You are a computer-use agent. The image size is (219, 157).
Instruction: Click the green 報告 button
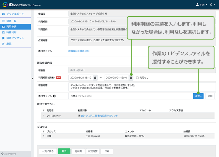pos(64,151)
